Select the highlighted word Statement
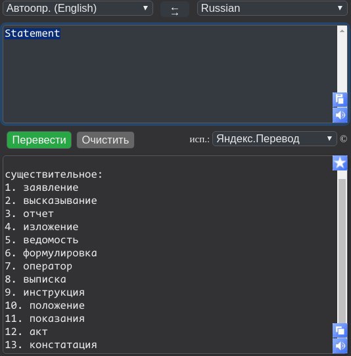 point(32,33)
